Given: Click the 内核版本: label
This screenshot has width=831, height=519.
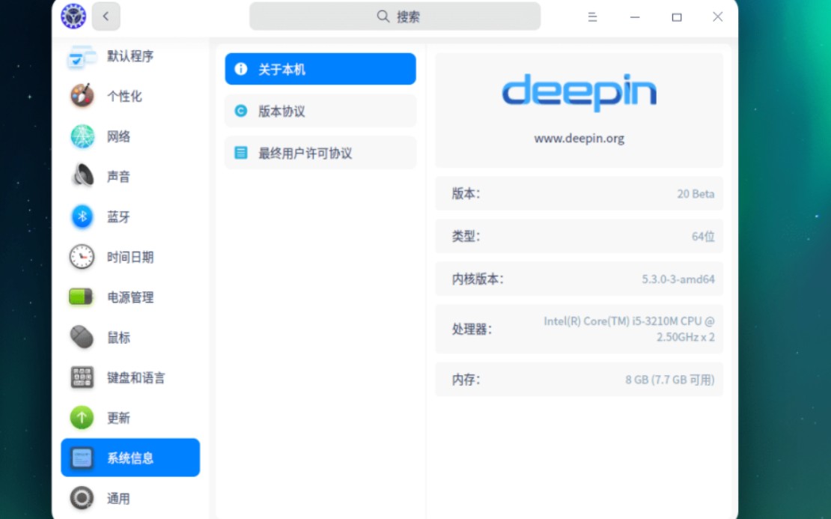Looking at the screenshot, I should coord(478,279).
